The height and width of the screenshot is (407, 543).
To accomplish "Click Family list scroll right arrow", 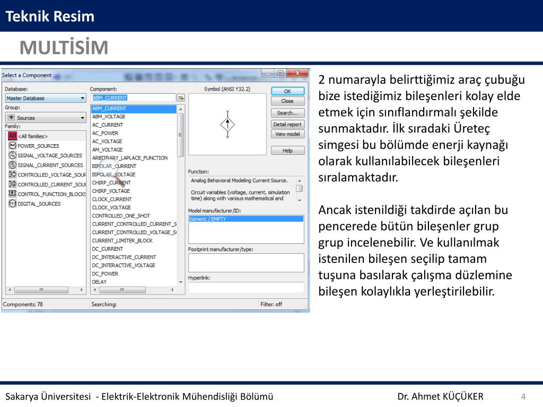I will click(82, 290).
